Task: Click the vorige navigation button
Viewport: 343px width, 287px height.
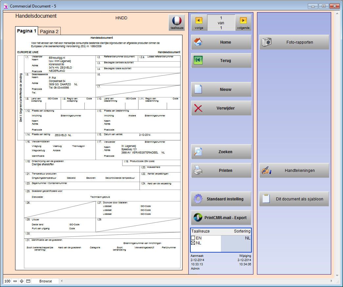Action: 198,22
